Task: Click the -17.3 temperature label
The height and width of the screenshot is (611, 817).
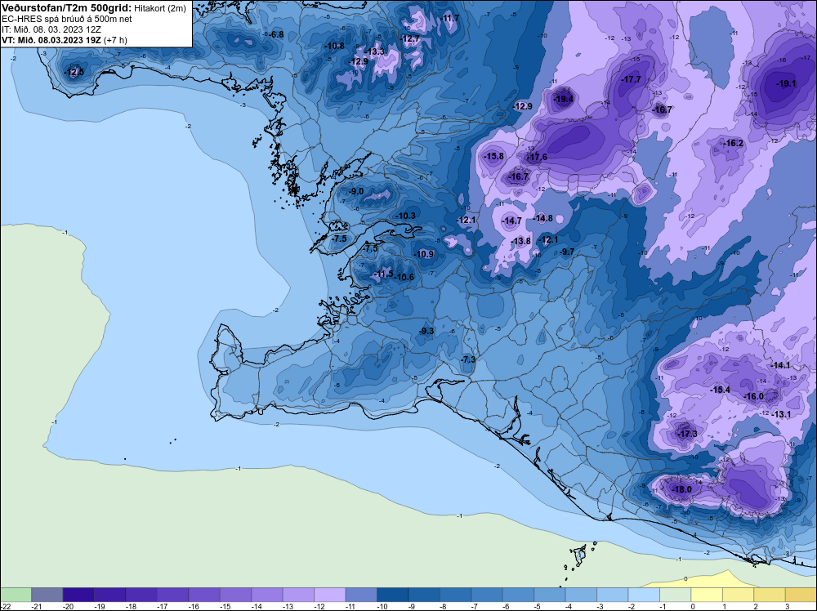Action: [x=687, y=434]
